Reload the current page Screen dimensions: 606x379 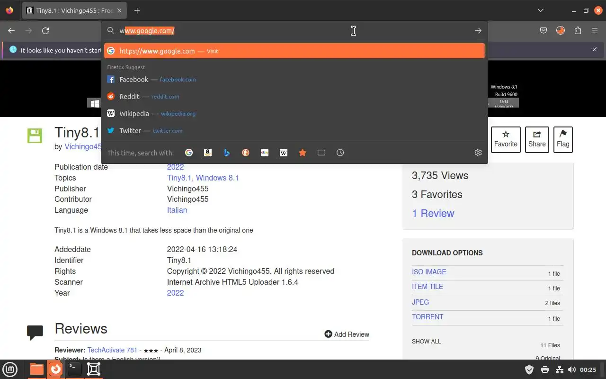point(45,31)
